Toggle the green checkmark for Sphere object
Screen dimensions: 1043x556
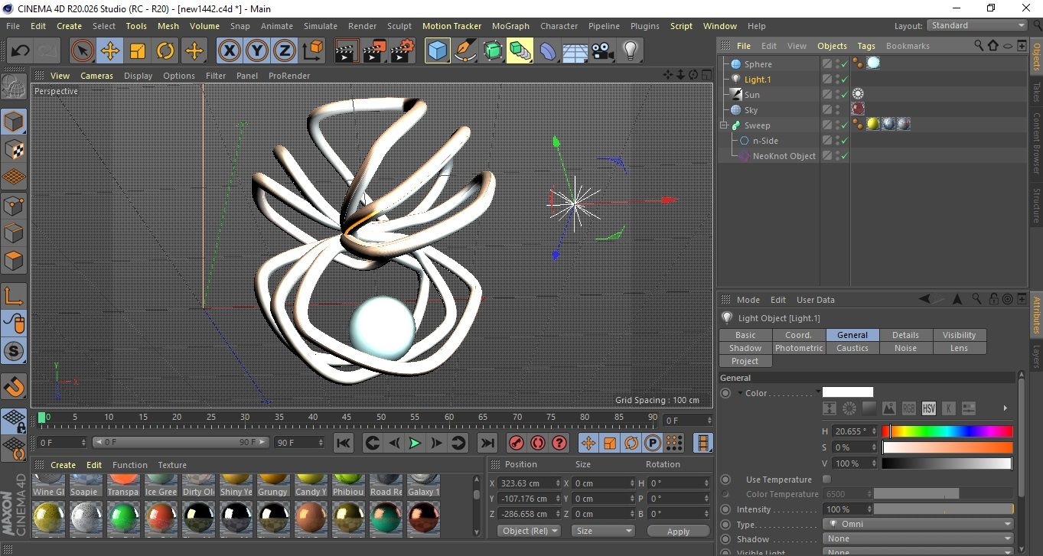(844, 64)
